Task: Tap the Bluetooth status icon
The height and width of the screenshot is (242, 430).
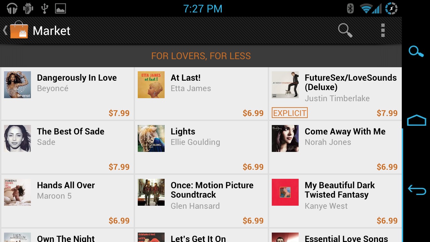Action: tap(350, 8)
